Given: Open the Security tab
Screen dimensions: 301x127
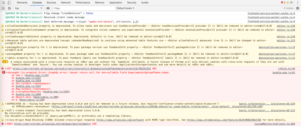Looking at the screenshot, I should tap(132, 2).
